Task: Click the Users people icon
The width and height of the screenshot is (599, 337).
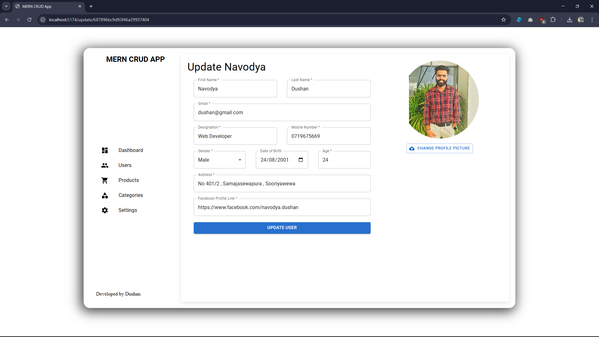Action: 105,165
